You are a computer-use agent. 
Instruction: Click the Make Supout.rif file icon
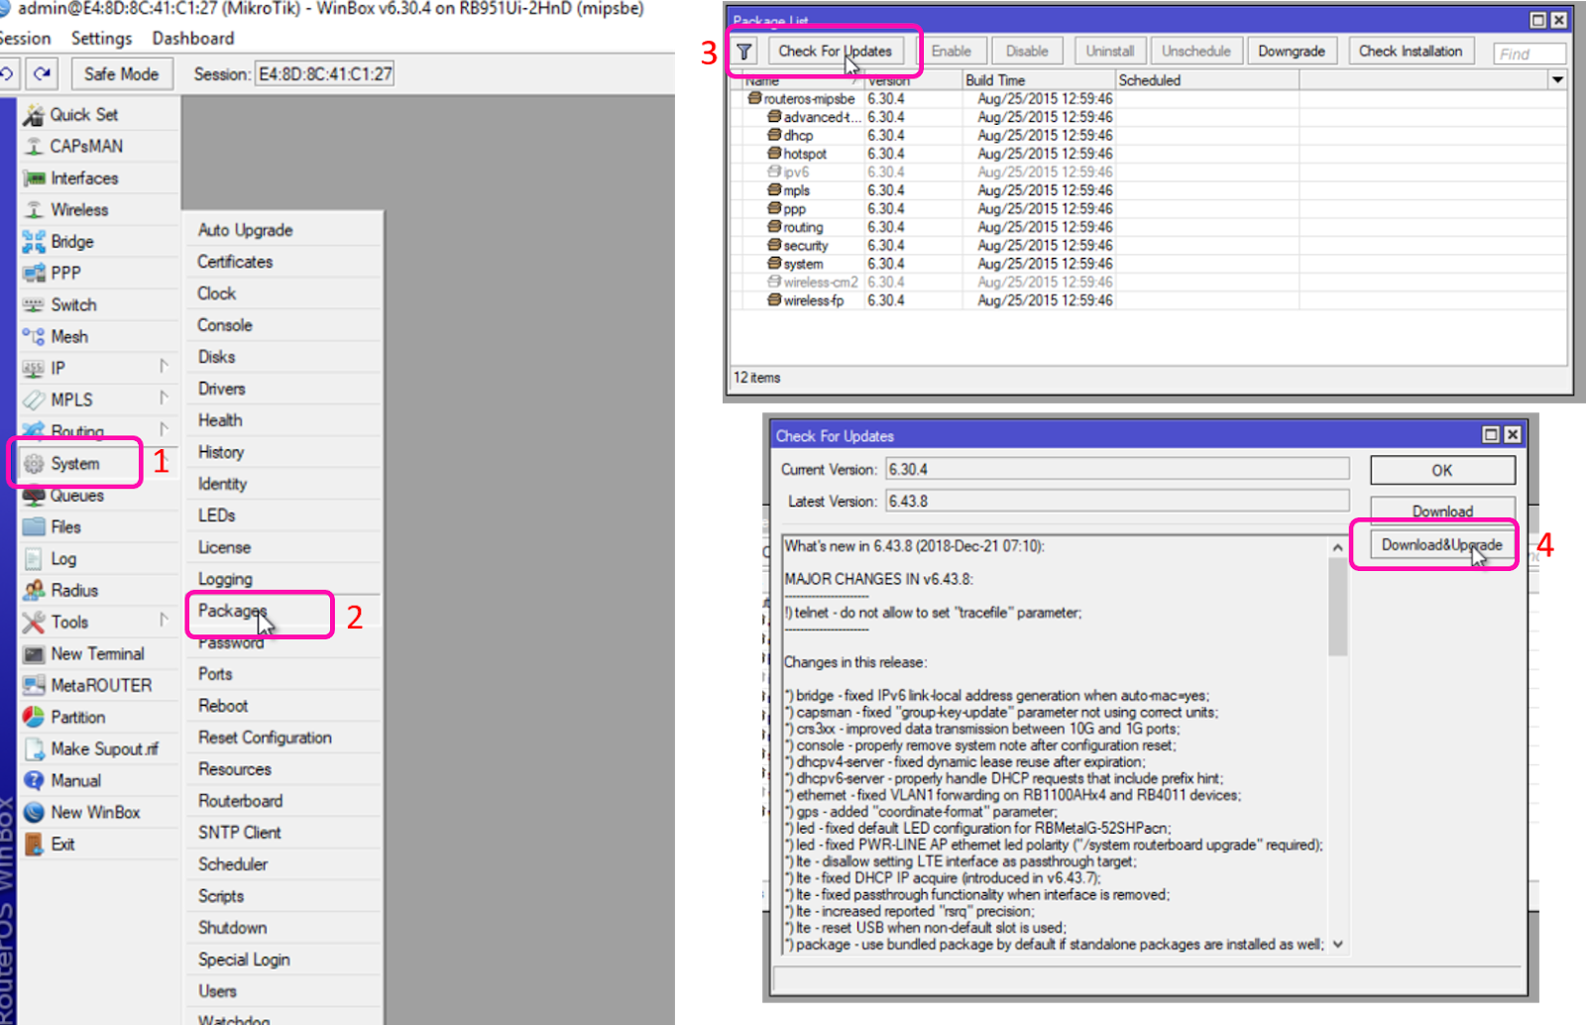(x=34, y=749)
